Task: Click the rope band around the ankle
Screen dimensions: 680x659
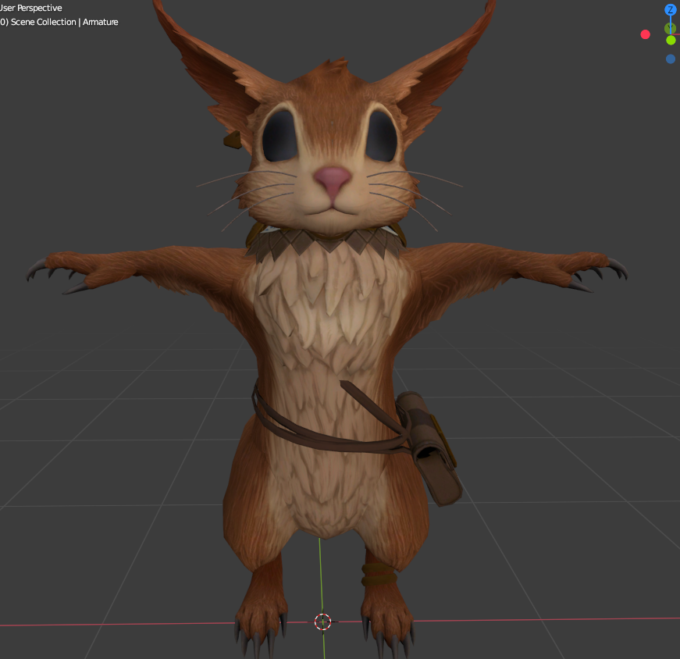Action: [379, 575]
